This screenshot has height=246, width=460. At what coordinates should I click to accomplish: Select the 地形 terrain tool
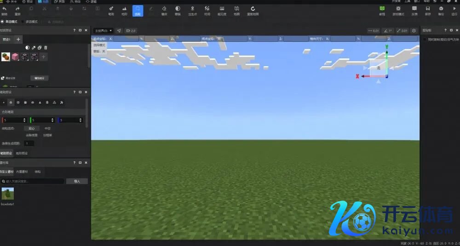[124, 10]
